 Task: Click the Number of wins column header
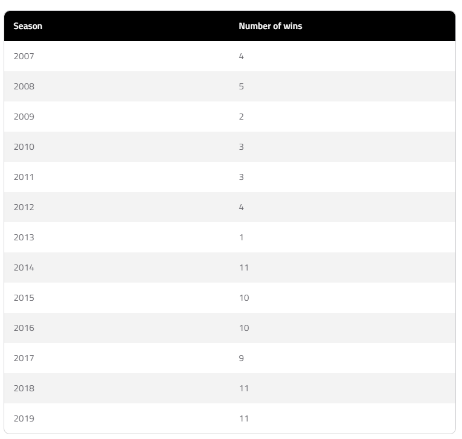[270, 26]
